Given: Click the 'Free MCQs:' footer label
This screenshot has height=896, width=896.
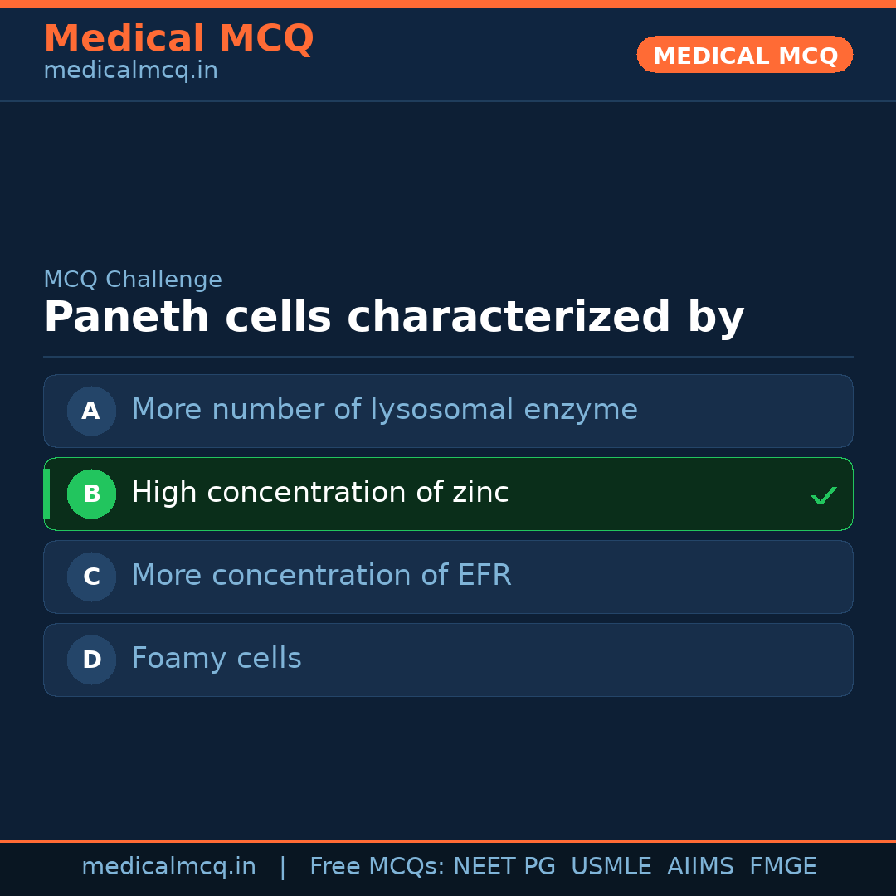Looking at the screenshot, I should coord(377,867).
